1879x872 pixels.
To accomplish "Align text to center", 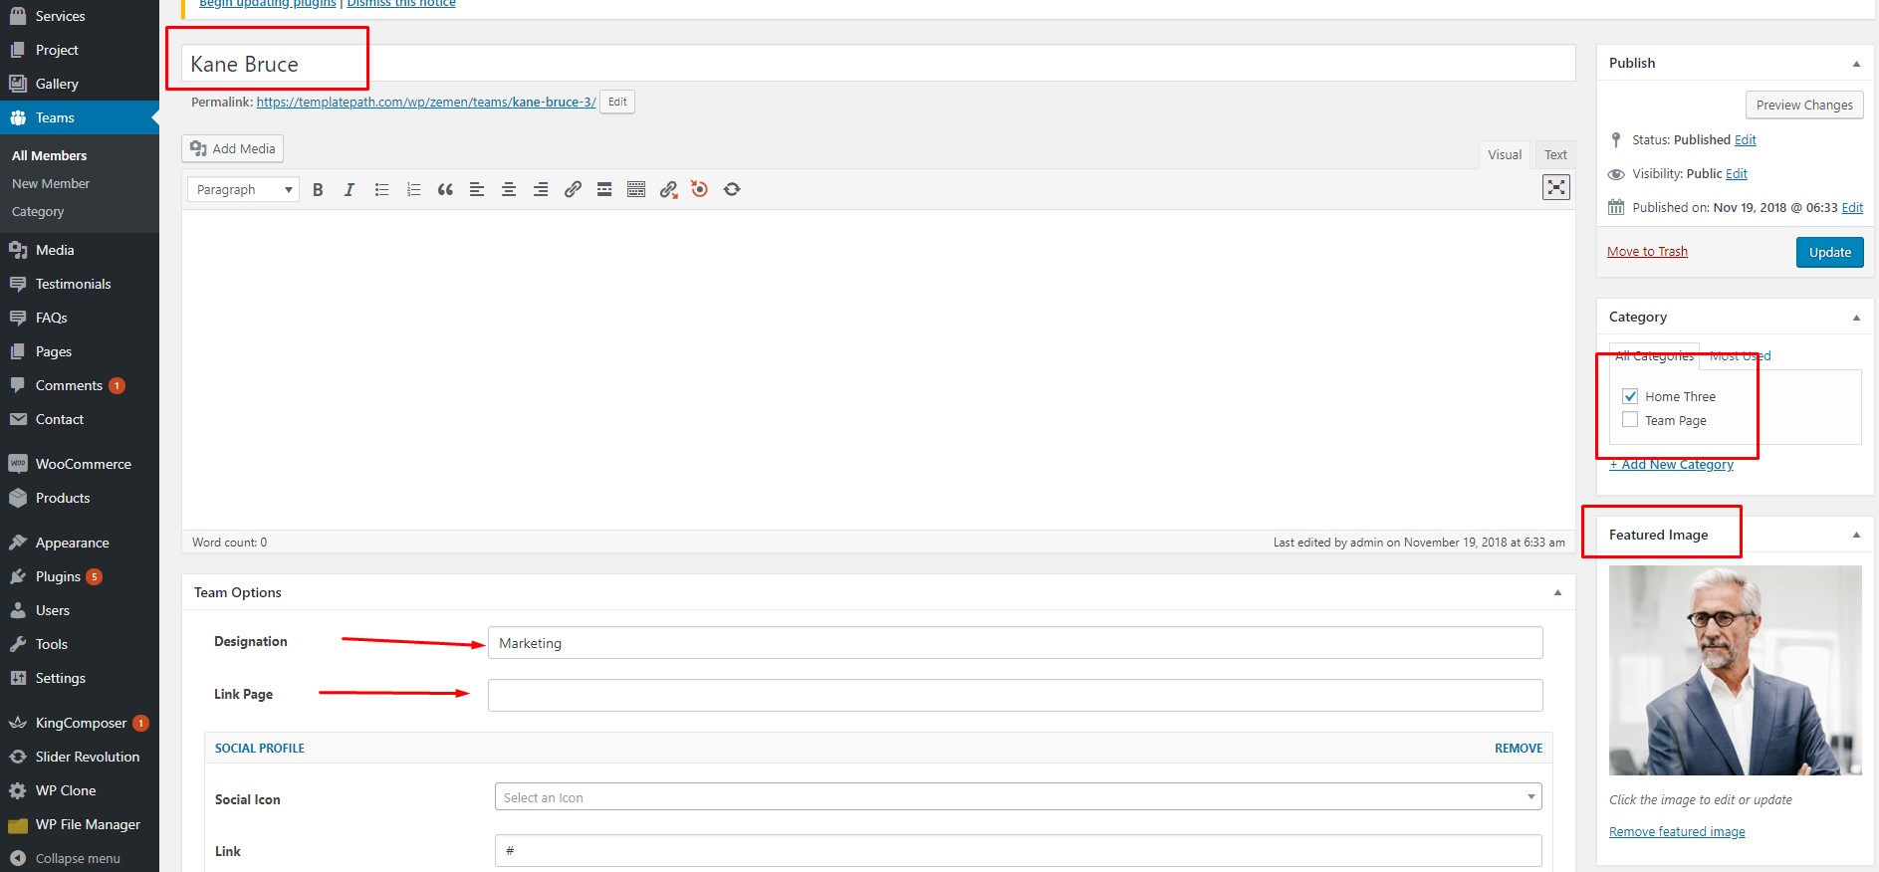I will point(509,190).
